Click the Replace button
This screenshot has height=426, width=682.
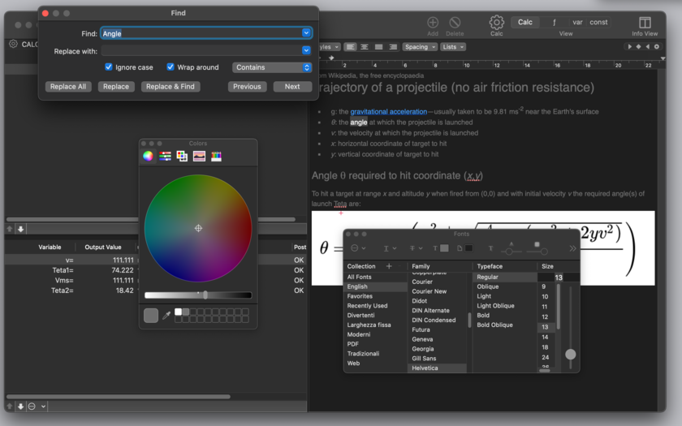click(115, 87)
